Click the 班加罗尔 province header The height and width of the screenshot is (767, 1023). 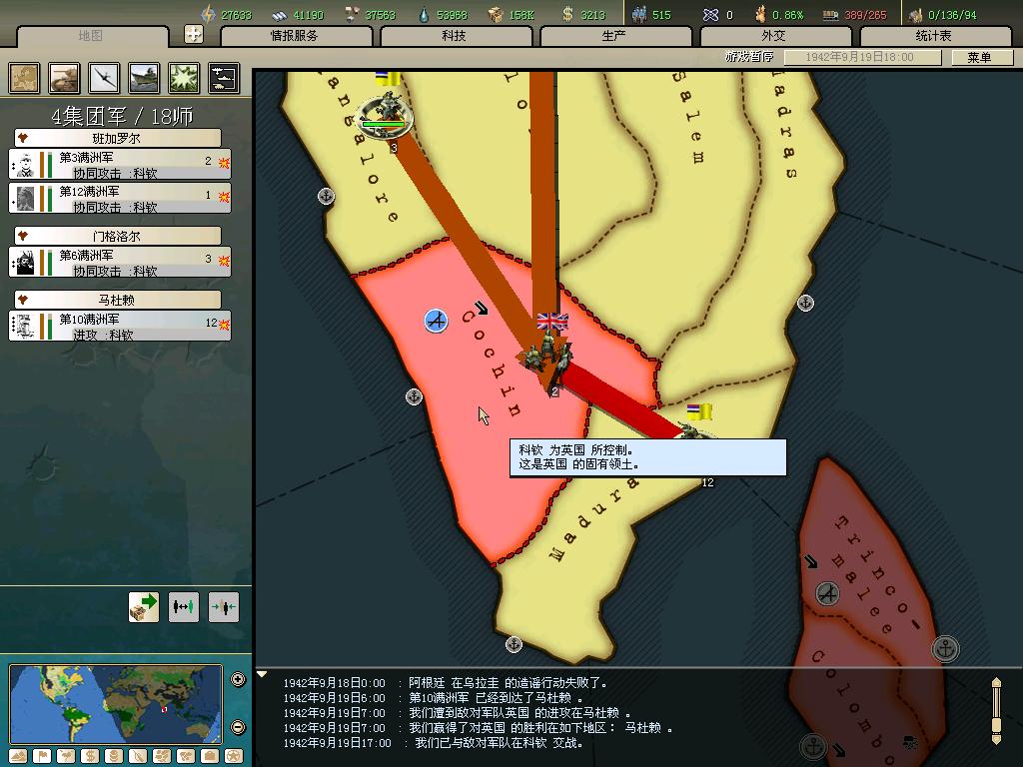point(118,138)
